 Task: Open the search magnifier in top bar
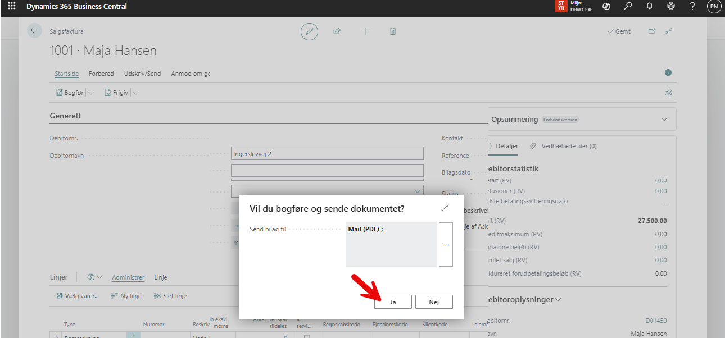point(628,6)
